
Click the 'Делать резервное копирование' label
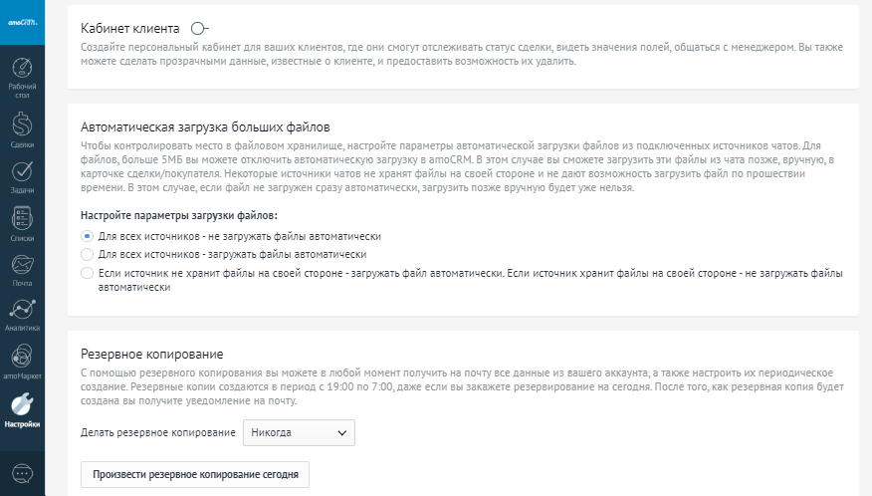pyautogui.click(x=156, y=432)
